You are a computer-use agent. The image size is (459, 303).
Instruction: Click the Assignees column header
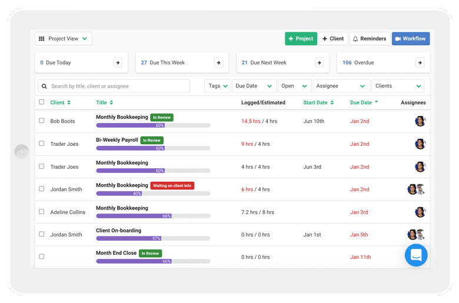[x=413, y=102]
